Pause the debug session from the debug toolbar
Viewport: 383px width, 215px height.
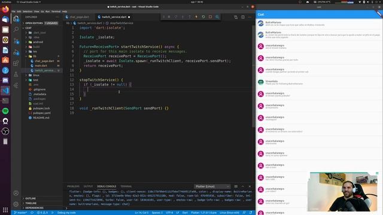(x=169, y=17)
